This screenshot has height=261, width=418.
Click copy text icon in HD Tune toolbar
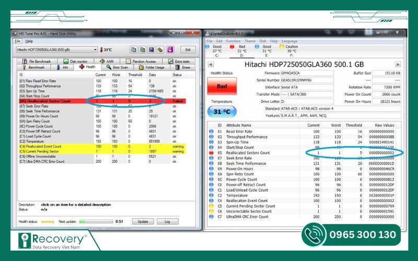click(x=134, y=50)
